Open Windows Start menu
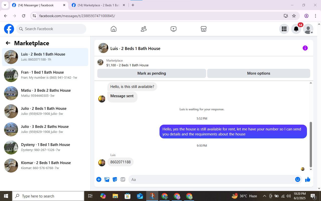 6,196
